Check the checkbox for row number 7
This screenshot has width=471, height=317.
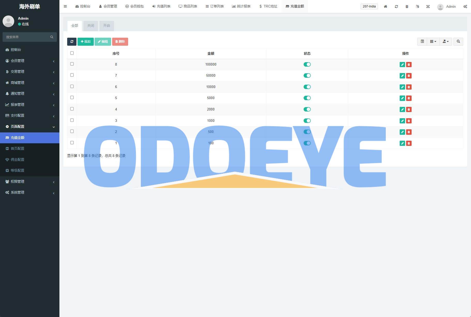72,75
